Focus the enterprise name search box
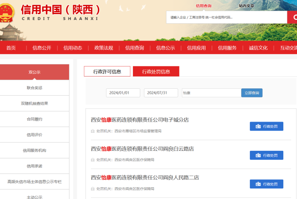 tap(227, 17)
